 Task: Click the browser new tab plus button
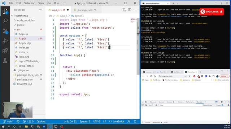click(201, 72)
